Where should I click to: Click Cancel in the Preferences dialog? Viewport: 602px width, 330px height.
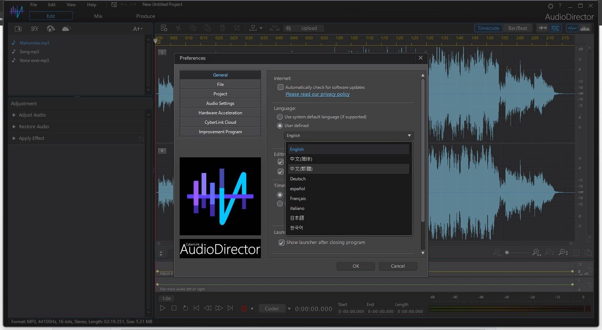click(398, 266)
